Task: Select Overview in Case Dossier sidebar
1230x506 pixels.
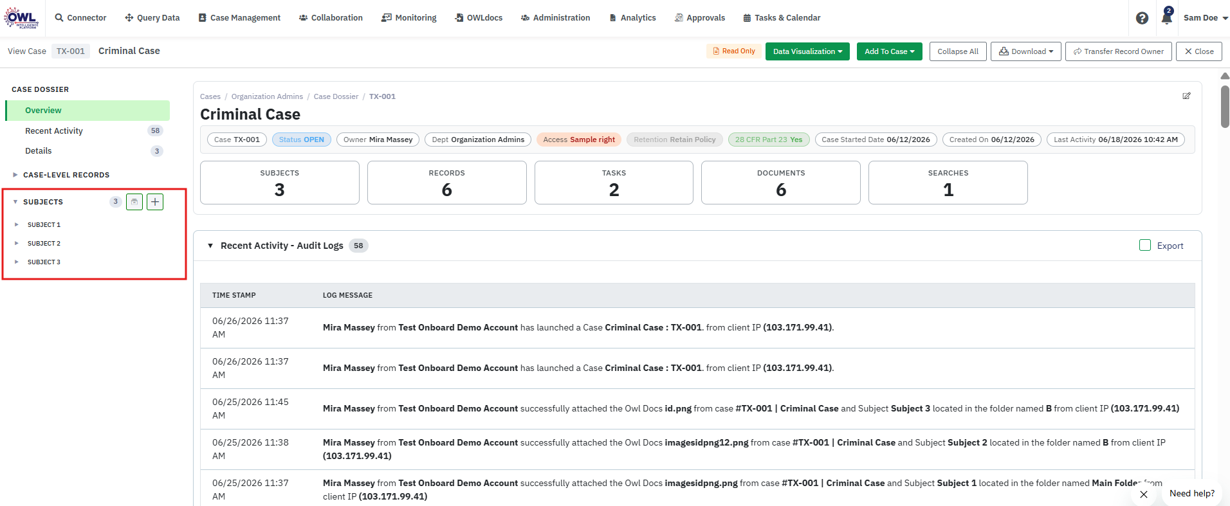Action: [x=87, y=111]
